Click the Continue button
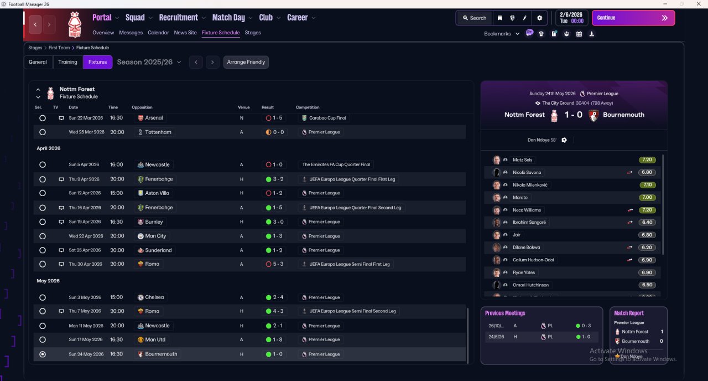The width and height of the screenshot is (708, 381). point(633,18)
